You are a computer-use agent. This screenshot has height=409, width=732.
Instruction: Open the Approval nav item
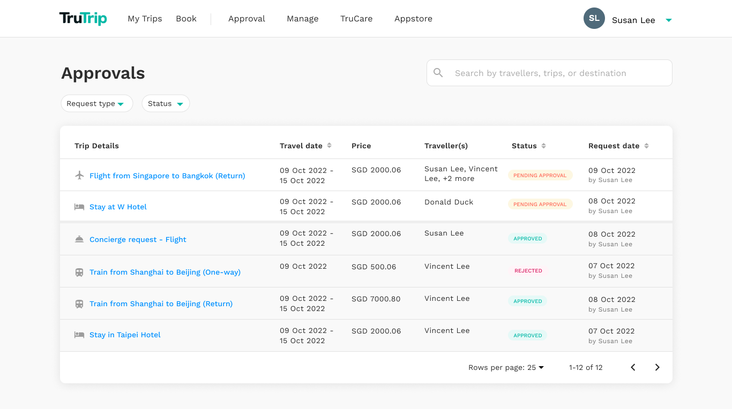click(247, 19)
